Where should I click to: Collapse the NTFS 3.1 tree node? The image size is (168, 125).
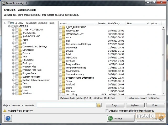click(9, 26)
